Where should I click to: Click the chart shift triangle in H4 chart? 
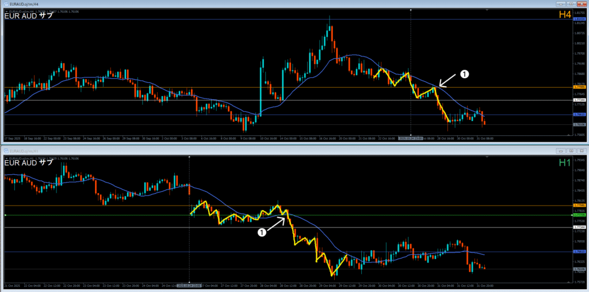[x=487, y=10]
